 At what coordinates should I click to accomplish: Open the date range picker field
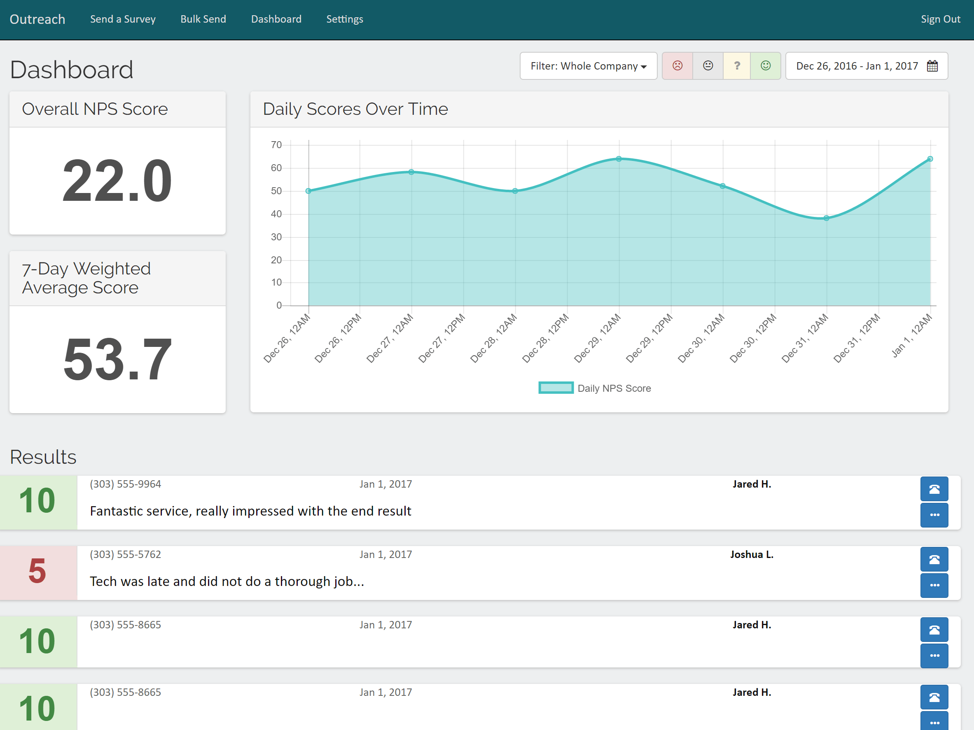point(866,66)
